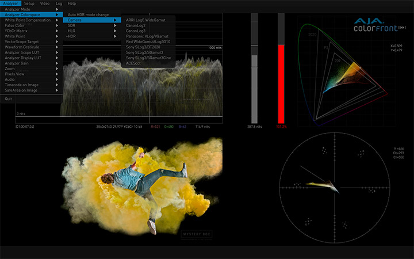This screenshot has height=259, width=414.
Task: Select Panasonic VLog/VGamut option
Action: (x=147, y=36)
